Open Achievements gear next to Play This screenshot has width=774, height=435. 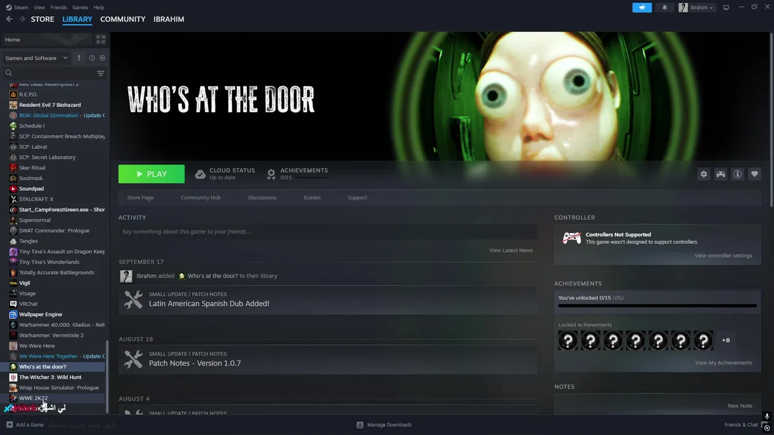[x=272, y=174]
